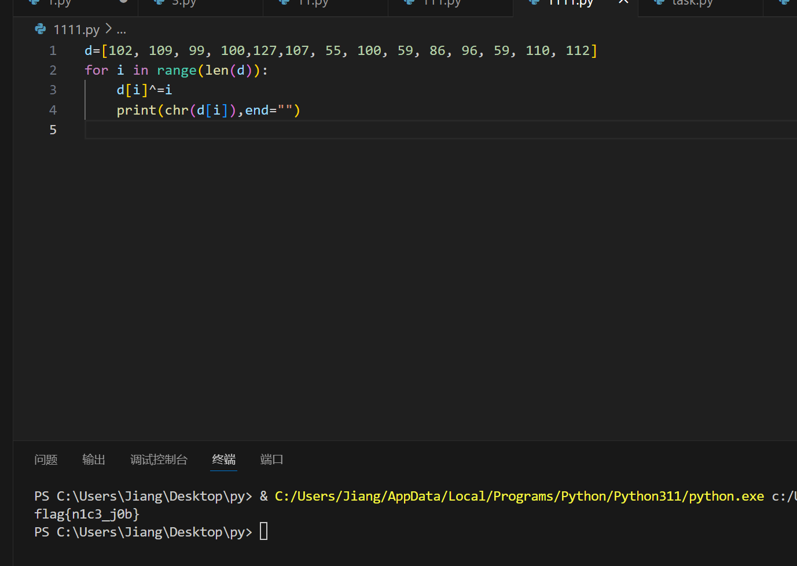
Task: Place cursor on the list value 102
Action: (x=120, y=51)
